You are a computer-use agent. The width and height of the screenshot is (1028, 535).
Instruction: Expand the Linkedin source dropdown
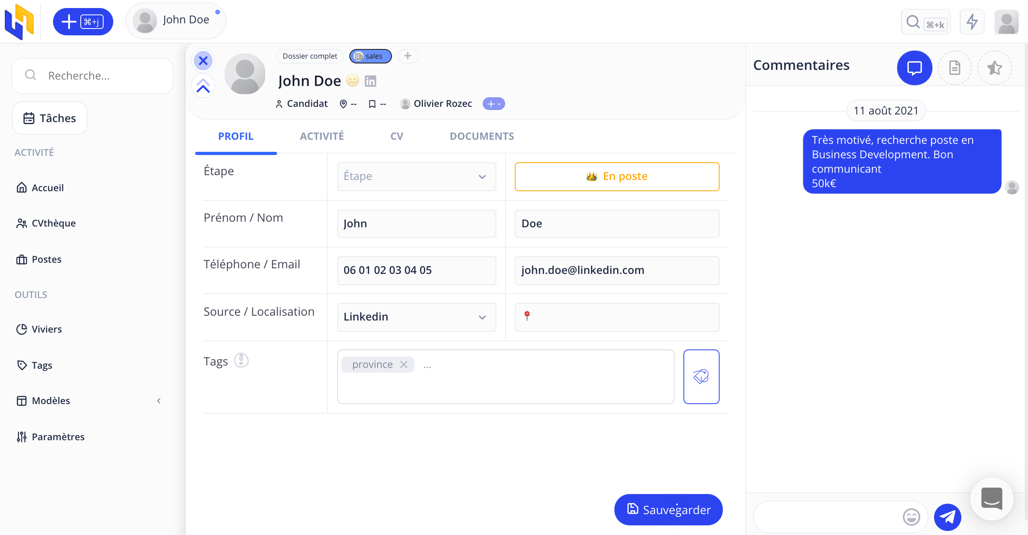(x=416, y=317)
